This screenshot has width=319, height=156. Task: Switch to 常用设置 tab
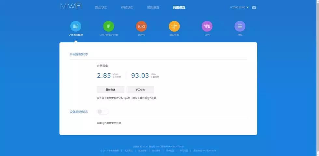coord(153,7)
